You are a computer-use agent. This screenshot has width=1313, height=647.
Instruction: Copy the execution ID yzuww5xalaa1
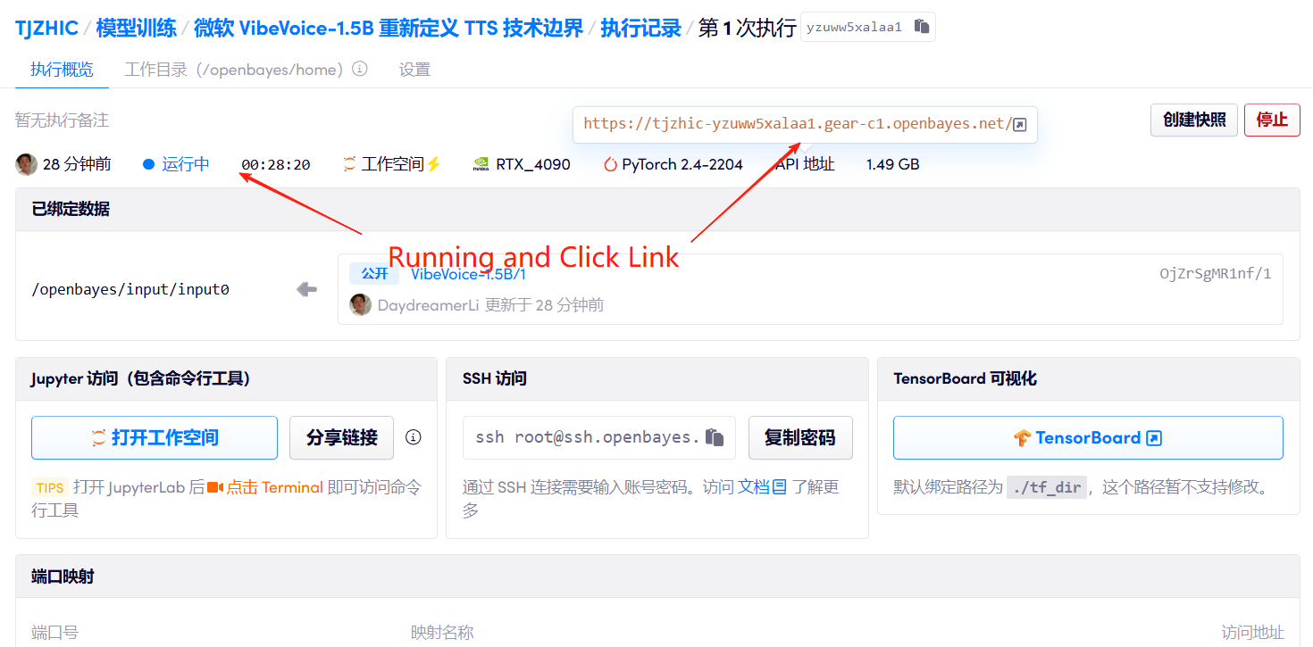(922, 27)
